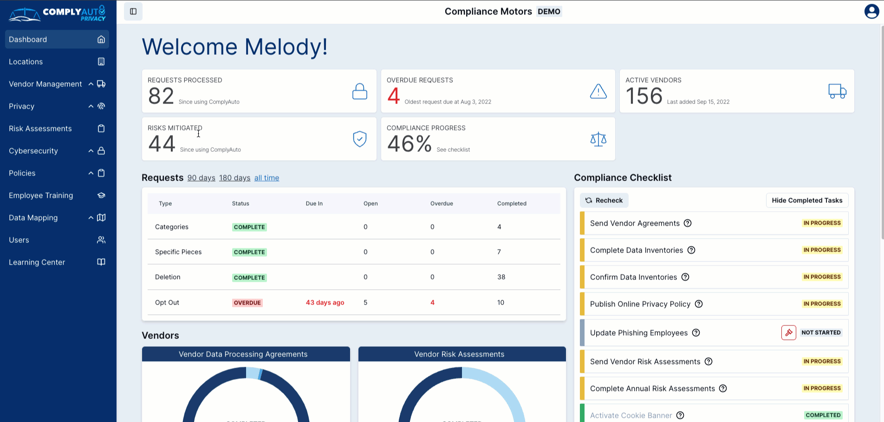Expand the Vendor Management chevron

pos(91,84)
